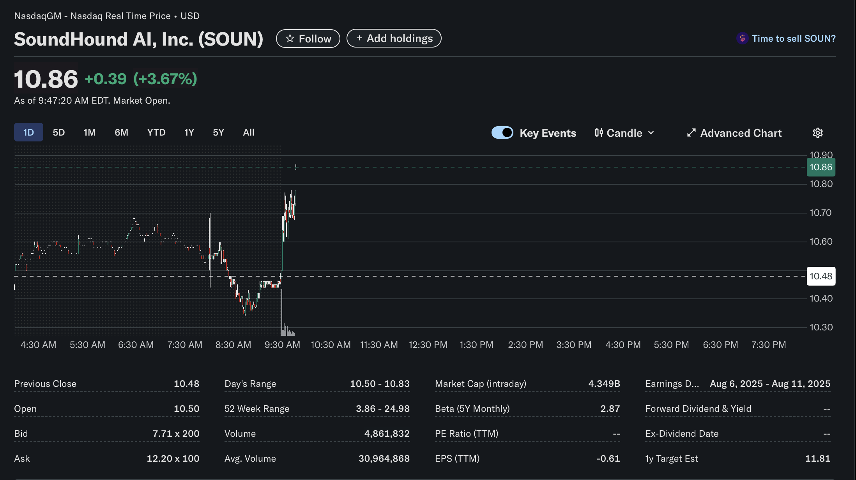Click the SoundHound AI, Inc. (SOUN) title
This screenshot has height=480, width=856.
point(139,39)
